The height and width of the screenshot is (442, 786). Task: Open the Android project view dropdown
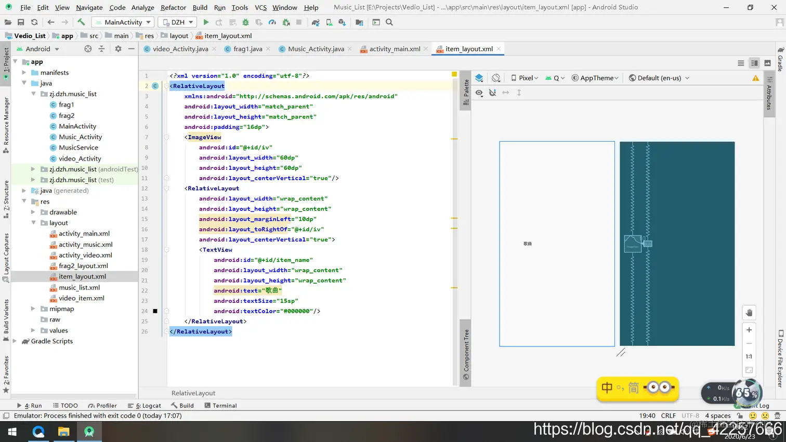coord(38,49)
